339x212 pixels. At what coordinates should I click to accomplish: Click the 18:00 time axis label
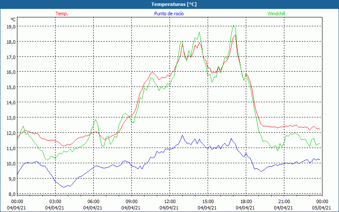[246, 202]
